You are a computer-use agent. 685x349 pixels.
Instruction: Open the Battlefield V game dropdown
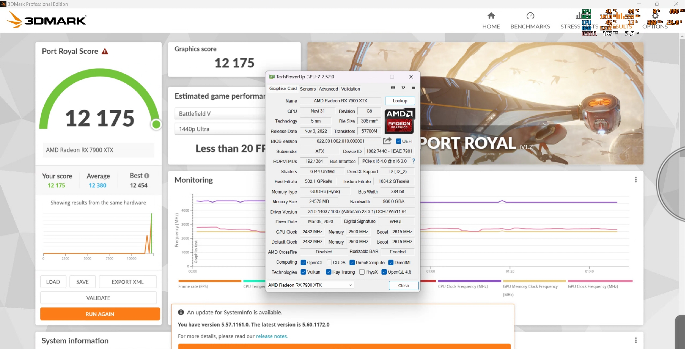[x=220, y=114]
